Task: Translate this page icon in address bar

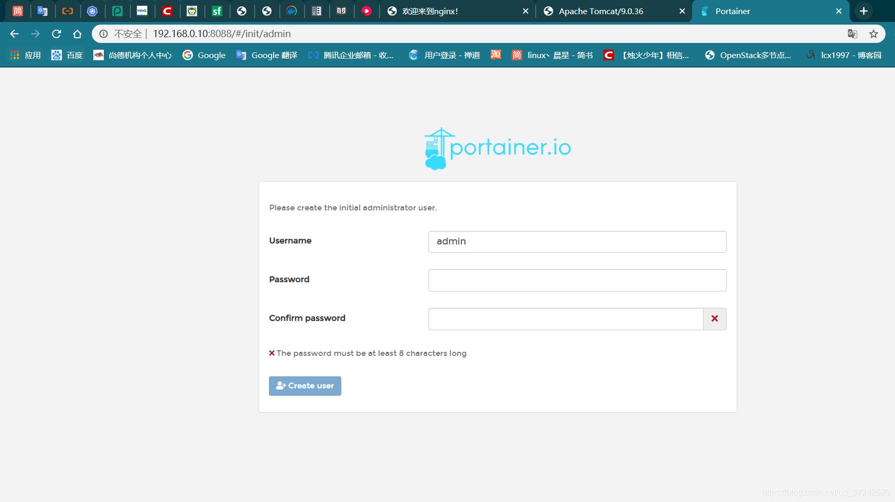Action: [853, 34]
